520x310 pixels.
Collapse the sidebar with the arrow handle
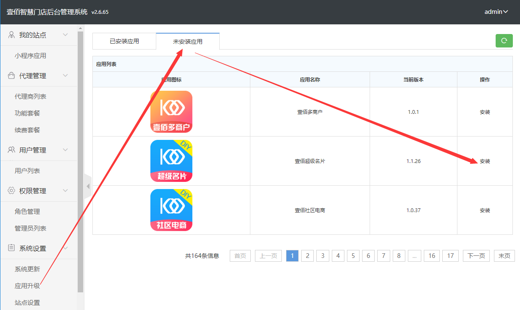pos(88,186)
